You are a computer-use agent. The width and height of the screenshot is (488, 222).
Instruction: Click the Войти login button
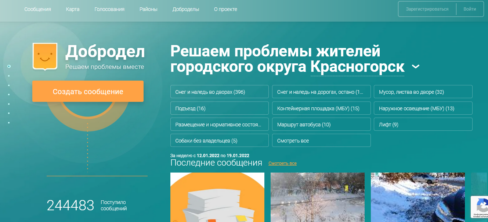pyautogui.click(x=470, y=9)
